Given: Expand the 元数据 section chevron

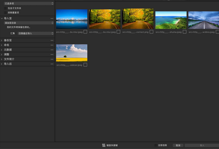Looking at the screenshot, I should point(2,50).
